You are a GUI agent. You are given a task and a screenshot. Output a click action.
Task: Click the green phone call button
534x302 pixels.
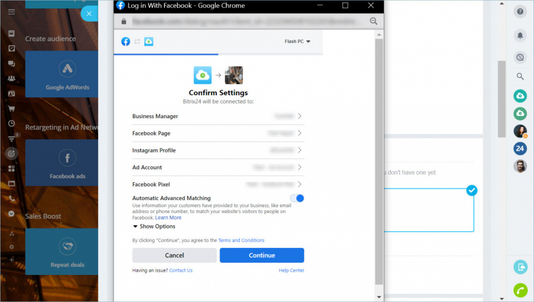(x=520, y=290)
